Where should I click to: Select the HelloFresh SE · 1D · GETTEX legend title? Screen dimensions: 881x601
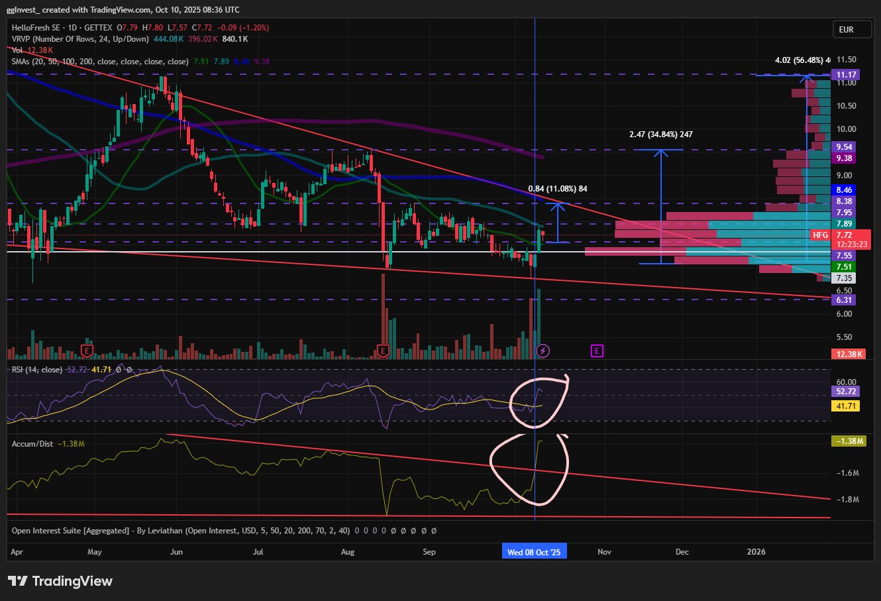coord(62,28)
